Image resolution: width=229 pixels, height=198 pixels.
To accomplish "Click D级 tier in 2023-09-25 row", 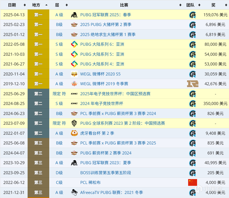I will [x=59, y=173].
